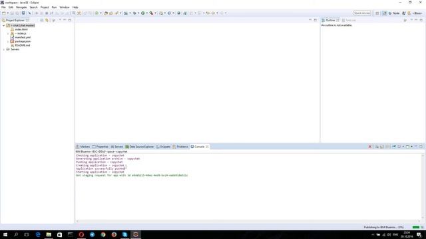
Task: Open the Edit menu
Action: (x=11, y=7)
